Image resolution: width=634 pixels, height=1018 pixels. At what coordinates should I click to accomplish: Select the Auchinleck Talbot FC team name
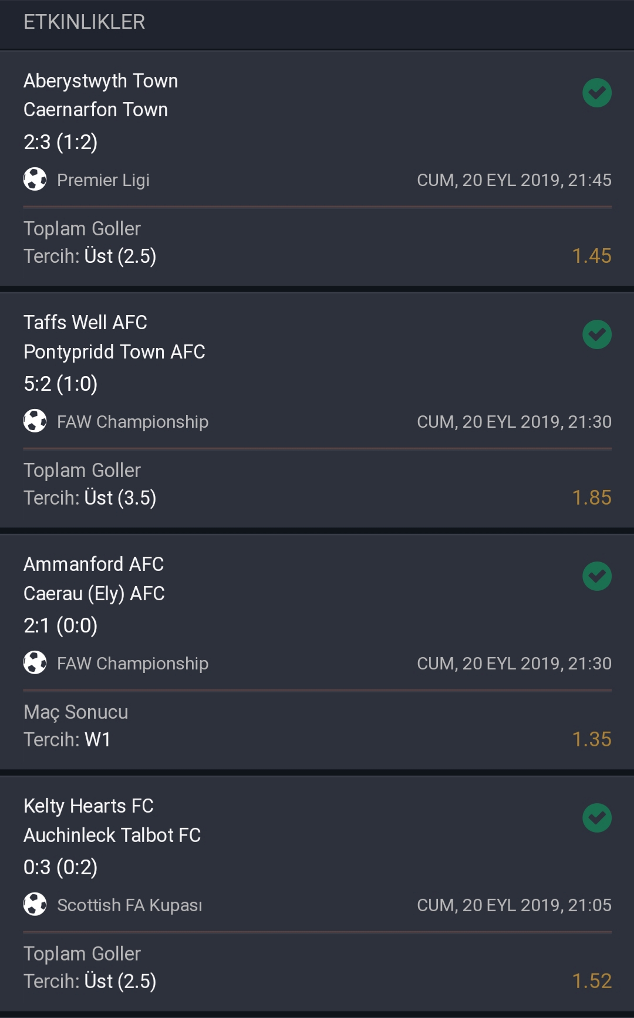point(112,835)
